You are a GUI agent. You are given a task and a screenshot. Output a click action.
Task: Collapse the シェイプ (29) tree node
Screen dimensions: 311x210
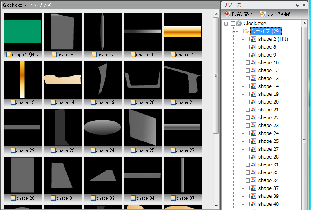233,31
